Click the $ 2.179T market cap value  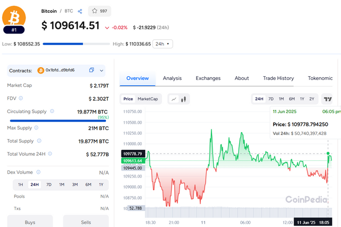pyautogui.click(x=99, y=86)
